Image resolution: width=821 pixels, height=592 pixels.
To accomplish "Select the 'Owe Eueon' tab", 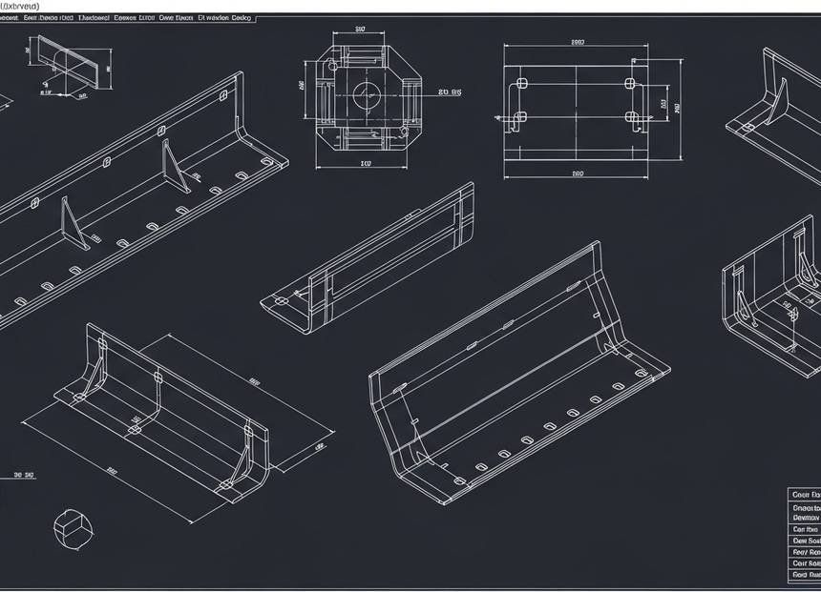I will point(175,18).
